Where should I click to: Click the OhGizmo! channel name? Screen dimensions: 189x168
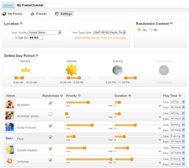click(23, 162)
